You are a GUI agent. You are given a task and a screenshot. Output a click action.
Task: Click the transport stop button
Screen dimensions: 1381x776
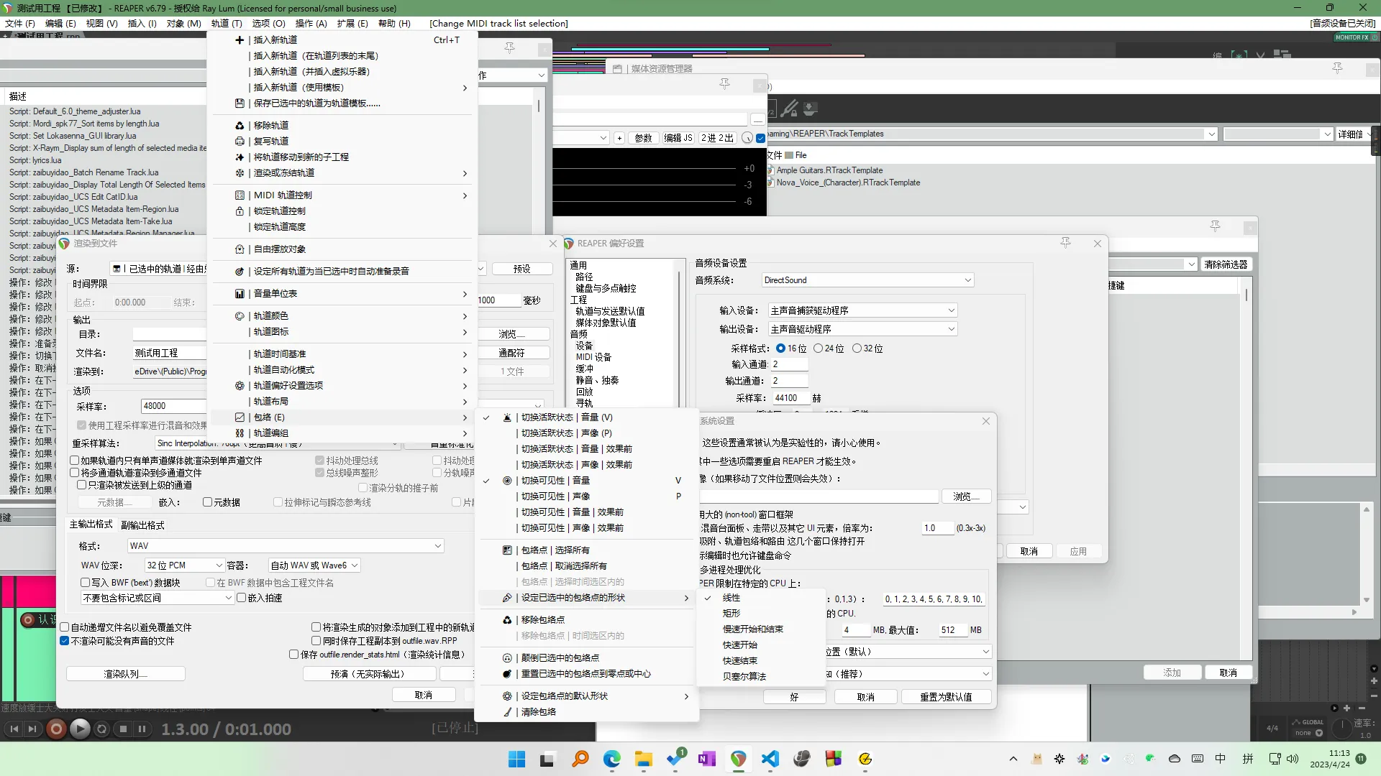coord(123,729)
